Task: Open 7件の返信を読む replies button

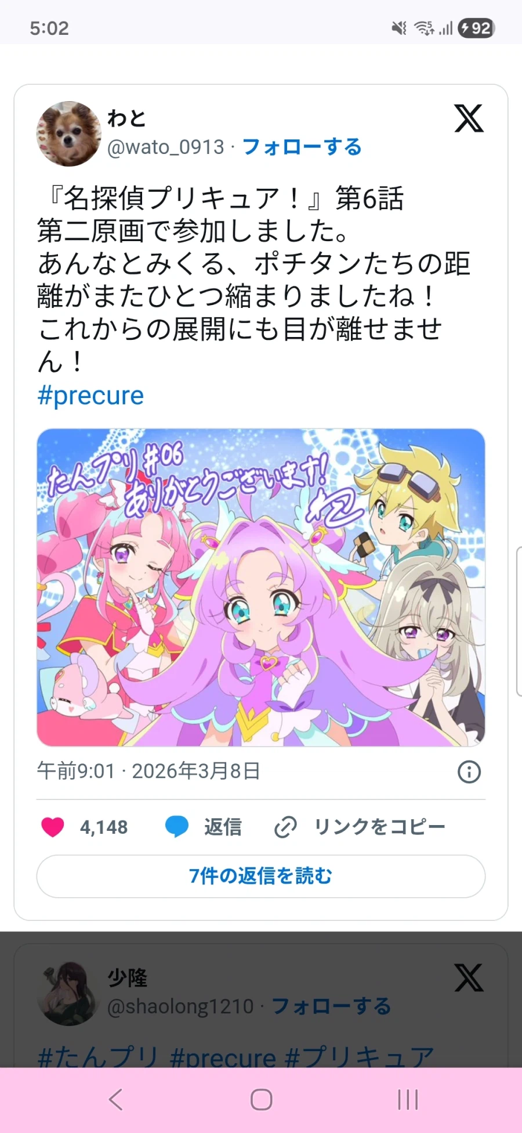Action: coord(261,876)
